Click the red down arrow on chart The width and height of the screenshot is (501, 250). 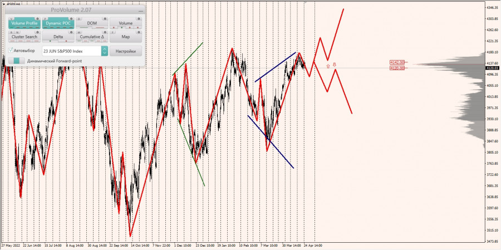click(x=335, y=65)
